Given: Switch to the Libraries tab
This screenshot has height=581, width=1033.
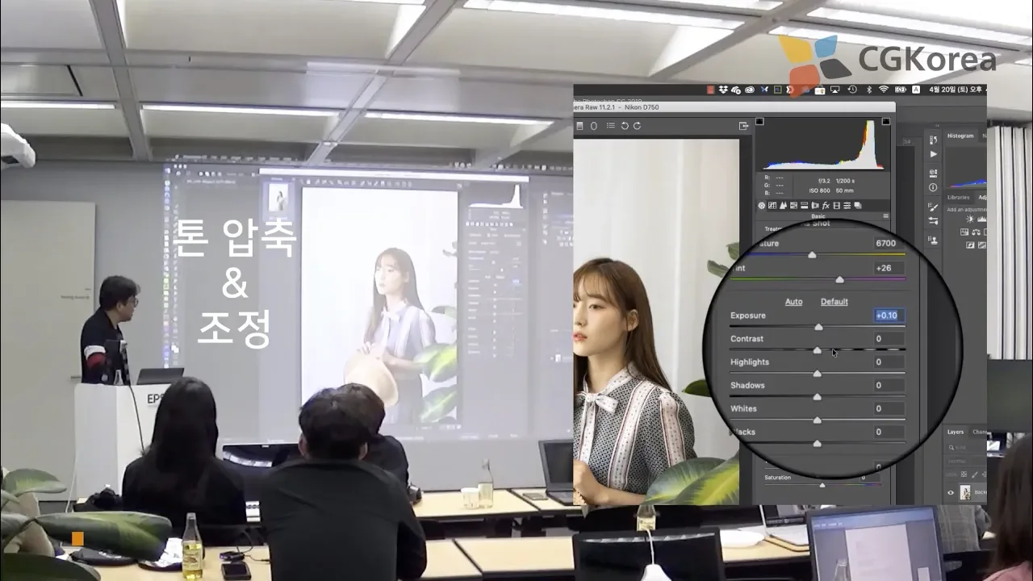Looking at the screenshot, I should pyautogui.click(x=959, y=198).
